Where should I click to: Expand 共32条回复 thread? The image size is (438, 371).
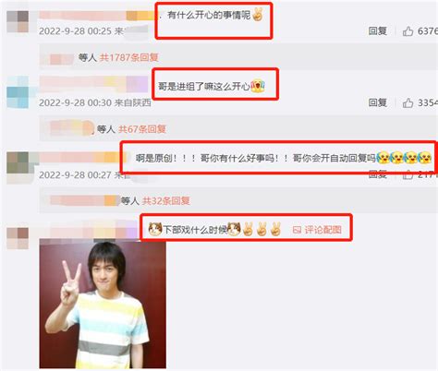tap(165, 201)
